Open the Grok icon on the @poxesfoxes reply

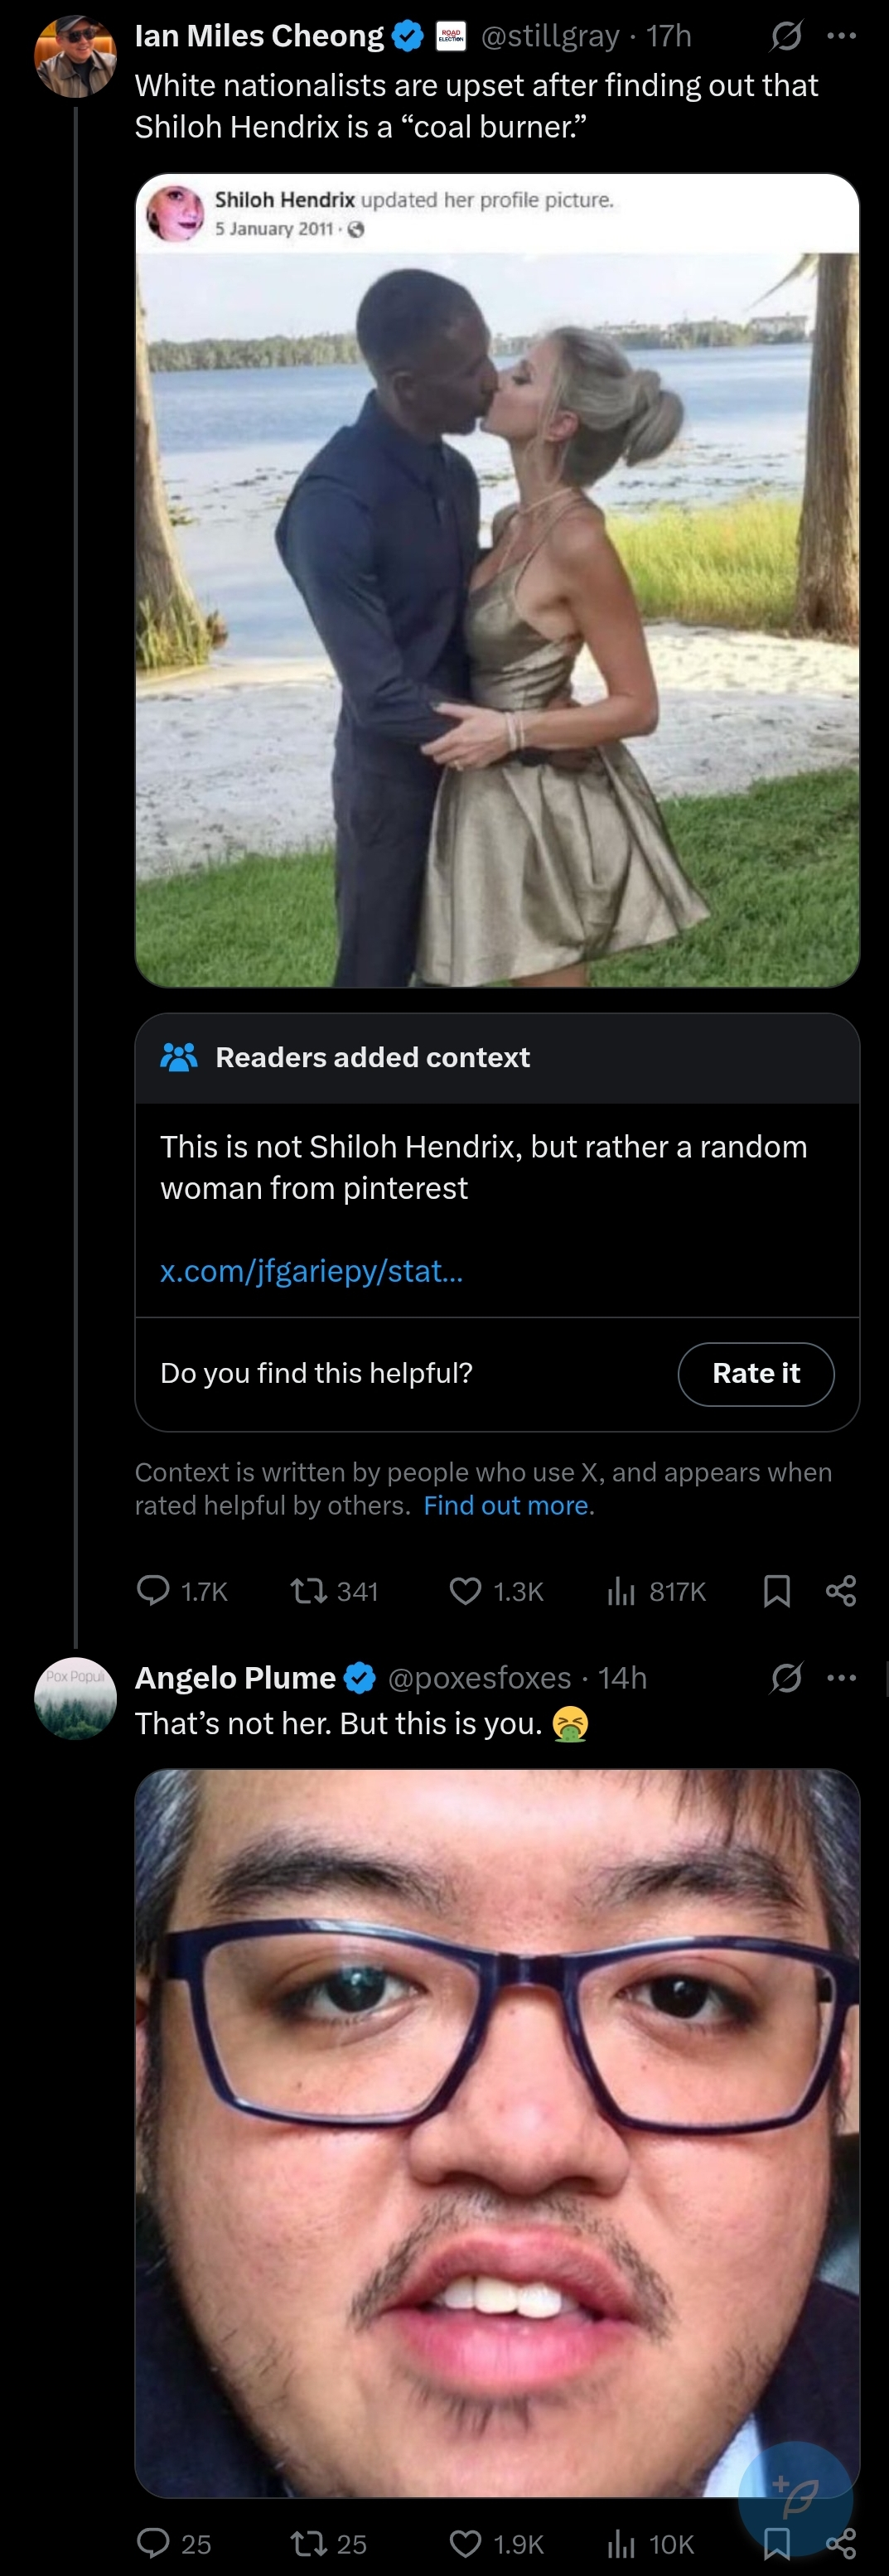786,1678
